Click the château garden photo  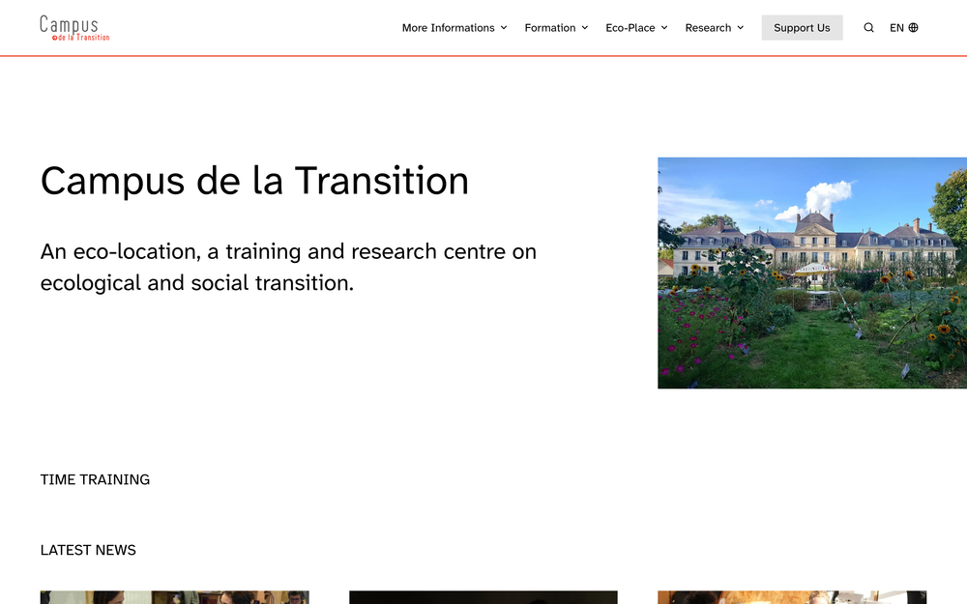[812, 273]
